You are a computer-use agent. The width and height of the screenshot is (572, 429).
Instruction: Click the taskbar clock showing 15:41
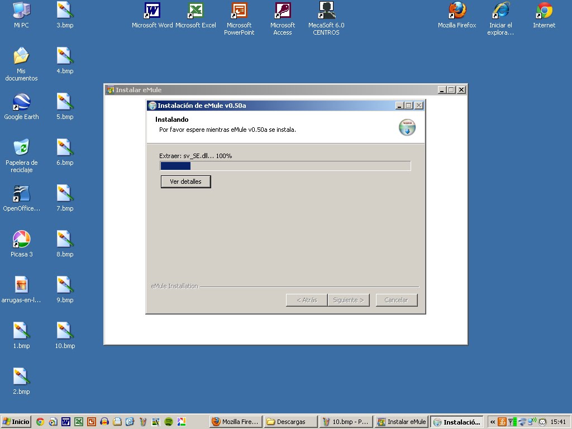558,422
